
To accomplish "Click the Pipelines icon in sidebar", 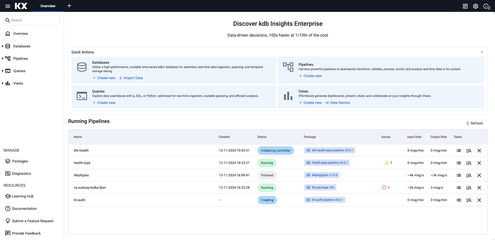I will click(8, 59).
